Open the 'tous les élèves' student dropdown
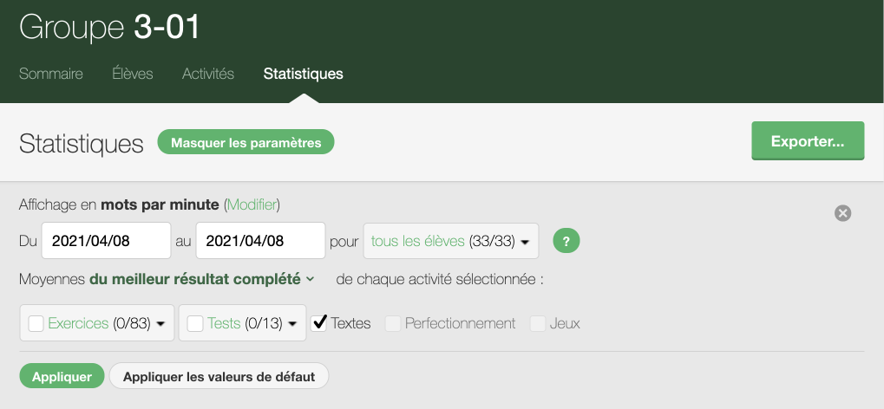The image size is (884, 409). pyautogui.click(x=451, y=242)
